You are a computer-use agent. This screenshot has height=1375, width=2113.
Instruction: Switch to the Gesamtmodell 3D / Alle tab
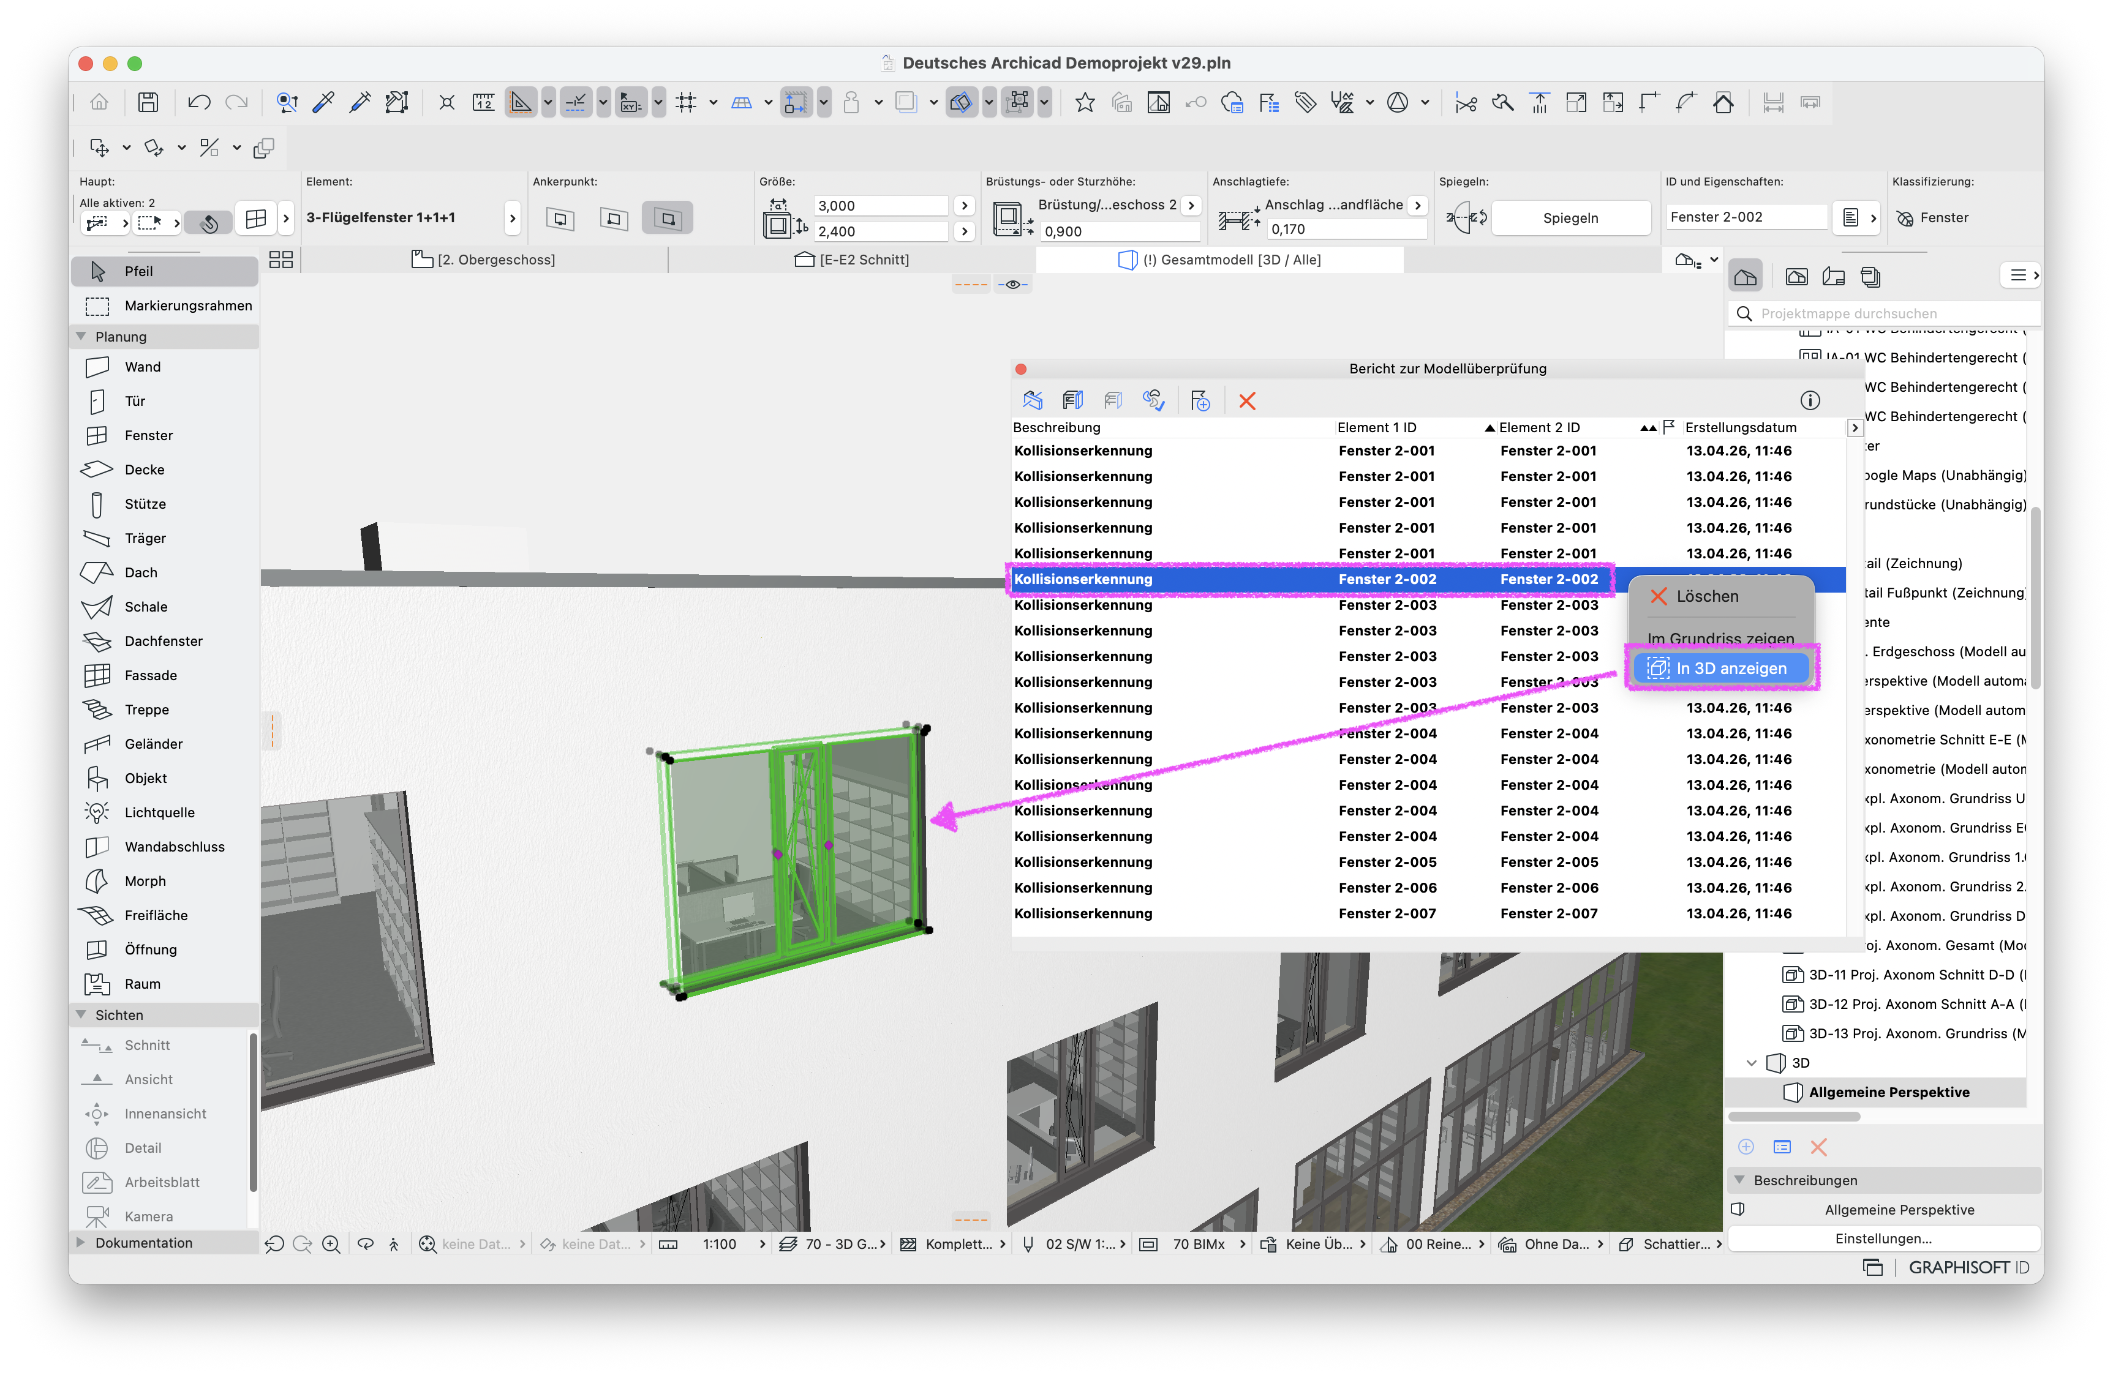[x=1219, y=260]
